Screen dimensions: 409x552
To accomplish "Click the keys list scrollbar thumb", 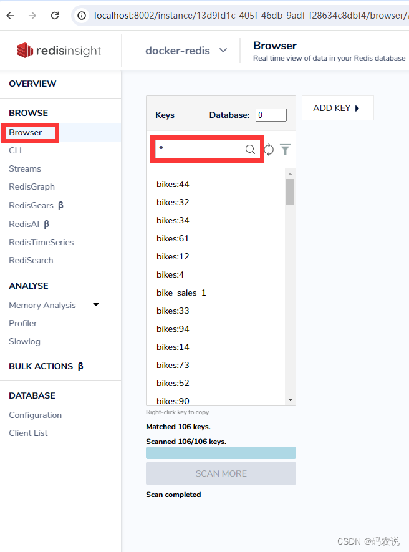I will (x=290, y=192).
